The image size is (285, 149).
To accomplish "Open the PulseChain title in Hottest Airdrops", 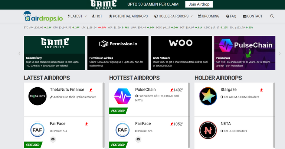I will (145, 90).
